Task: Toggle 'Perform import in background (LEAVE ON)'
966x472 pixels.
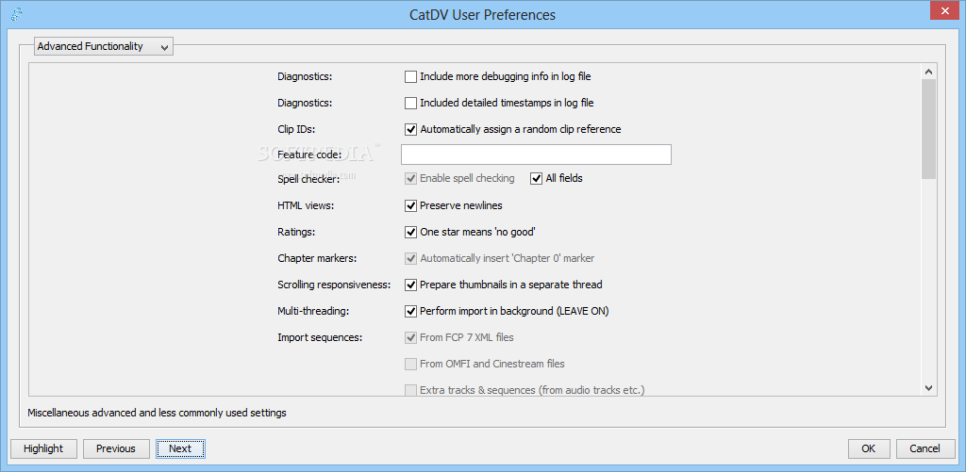Action: pyautogui.click(x=411, y=312)
